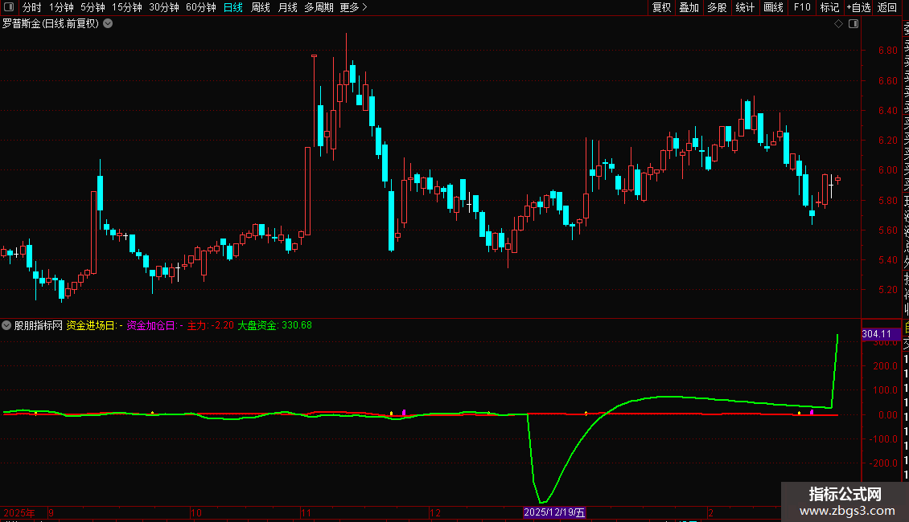
Task: Open the 多股 multi-stock view
Action: [x=717, y=7]
